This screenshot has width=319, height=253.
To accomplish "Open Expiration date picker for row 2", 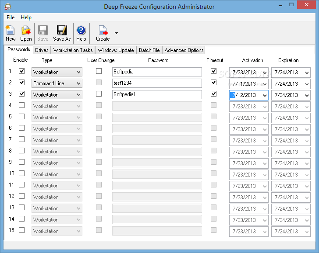I will point(307,84).
